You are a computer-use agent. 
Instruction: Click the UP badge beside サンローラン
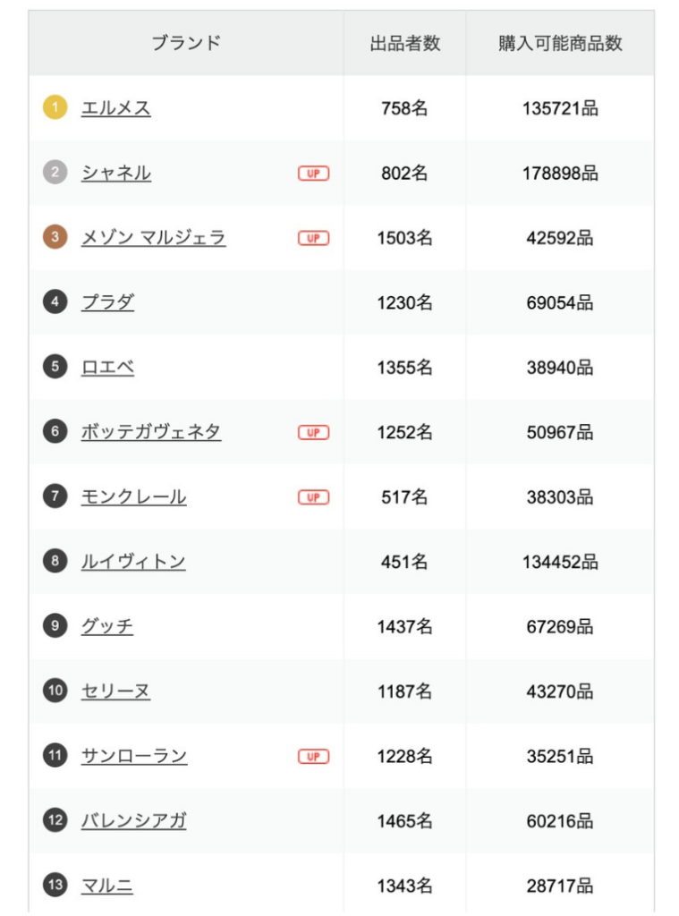pyautogui.click(x=313, y=757)
